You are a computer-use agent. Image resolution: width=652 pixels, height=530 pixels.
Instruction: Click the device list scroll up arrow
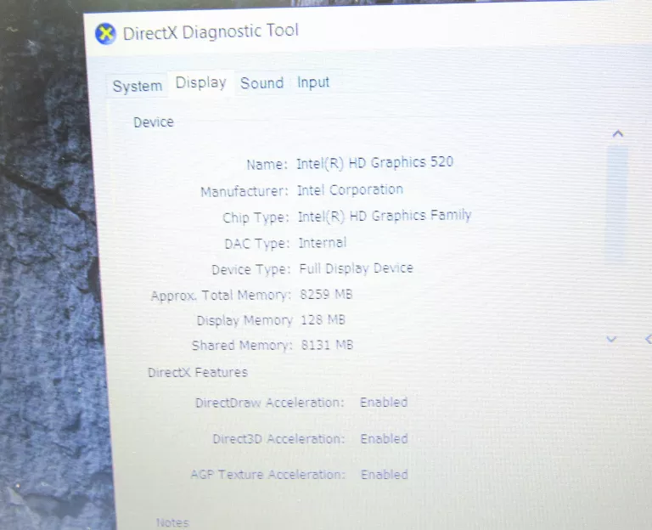[x=618, y=133]
